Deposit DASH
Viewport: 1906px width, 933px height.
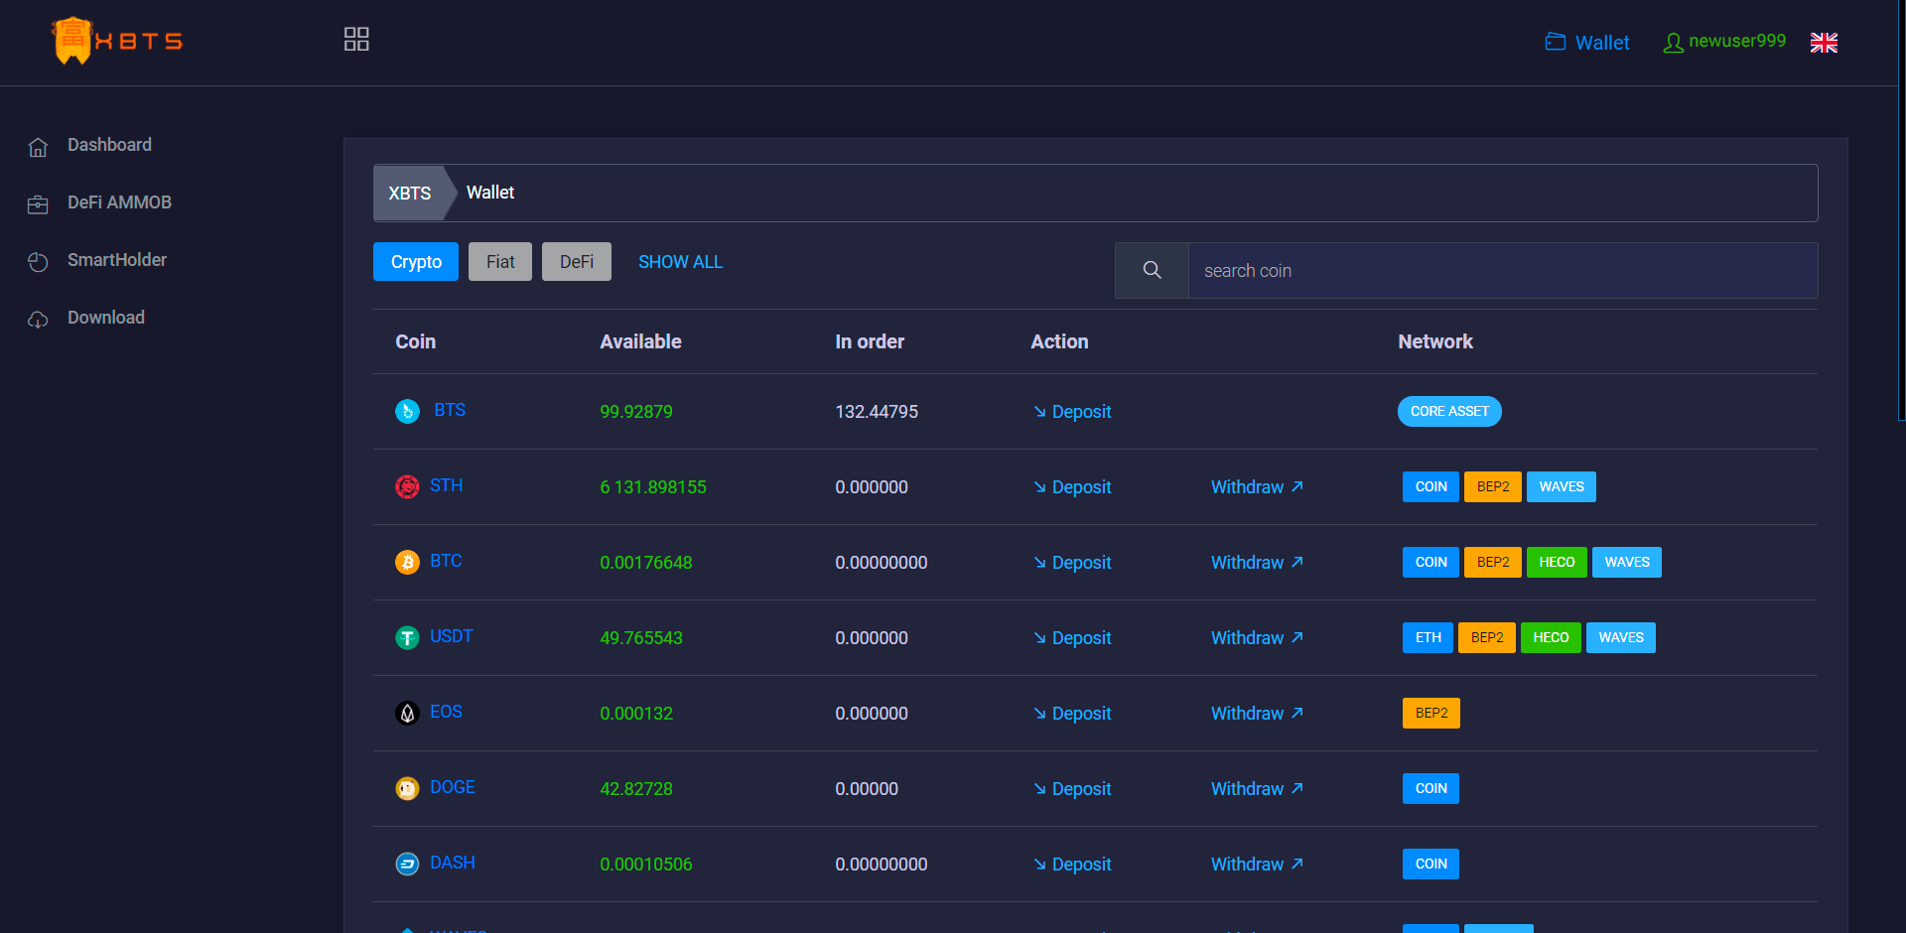(x=1072, y=865)
